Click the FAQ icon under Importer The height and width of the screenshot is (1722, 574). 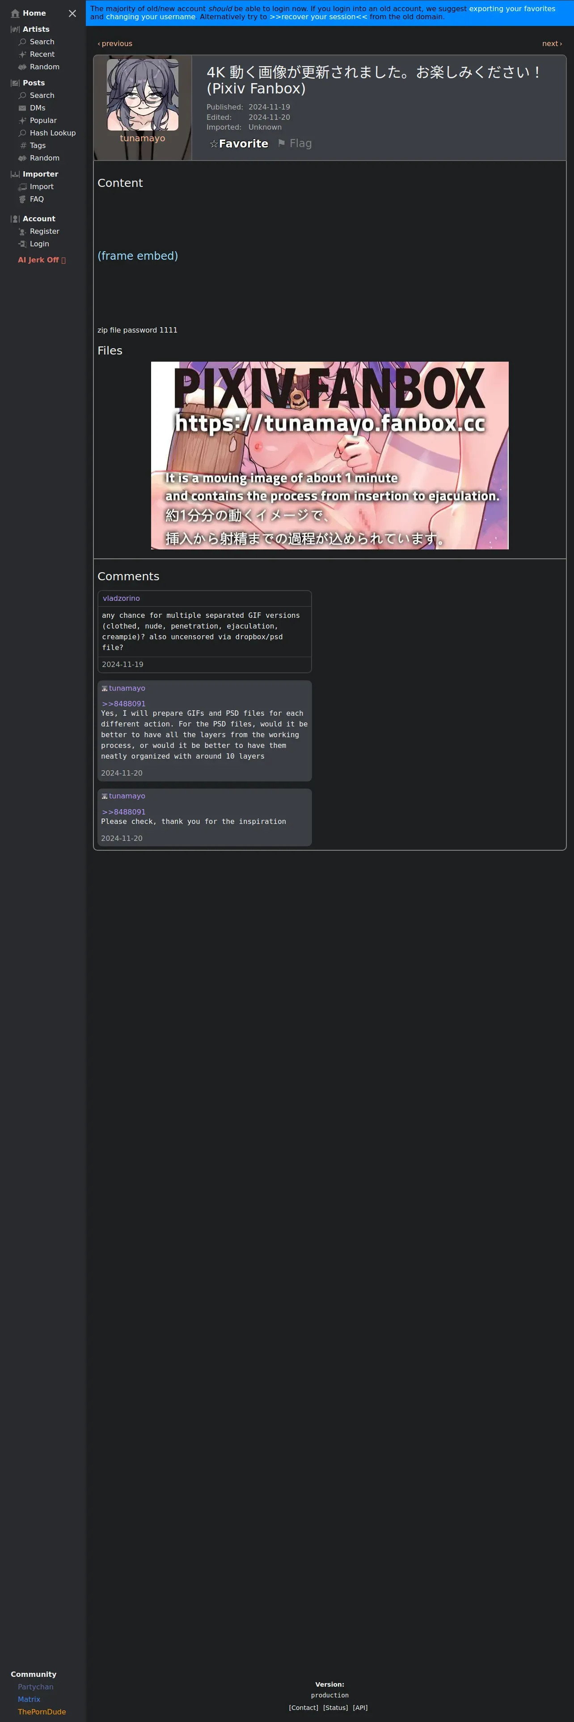click(x=22, y=199)
